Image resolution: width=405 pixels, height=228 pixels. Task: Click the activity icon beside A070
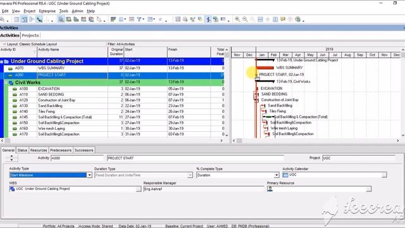[x=10, y=68]
